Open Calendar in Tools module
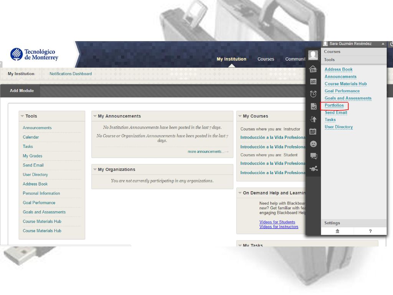The width and height of the screenshot is (393, 295). pyautogui.click(x=31, y=137)
